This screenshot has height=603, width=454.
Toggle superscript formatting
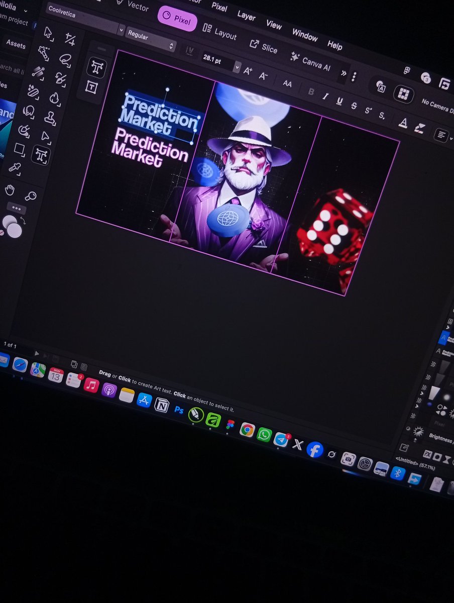click(368, 111)
